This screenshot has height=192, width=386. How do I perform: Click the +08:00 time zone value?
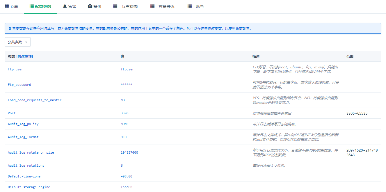click(127, 176)
